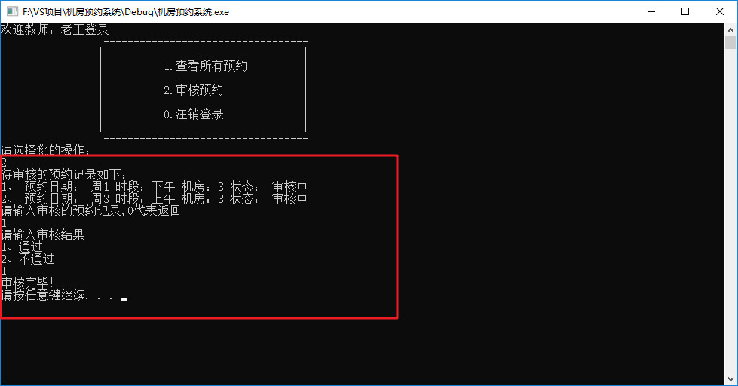The height and width of the screenshot is (386, 738).
Task: Click the blinking cursor after 请按任意键继续
Action: click(x=124, y=299)
